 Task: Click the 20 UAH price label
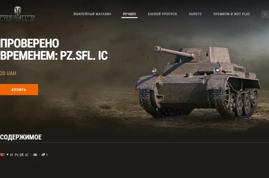(x=8, y=73)
